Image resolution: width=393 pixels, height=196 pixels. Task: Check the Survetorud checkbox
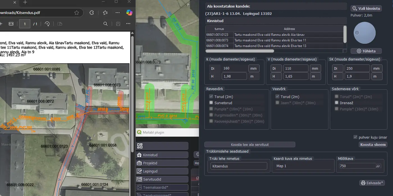211,103
